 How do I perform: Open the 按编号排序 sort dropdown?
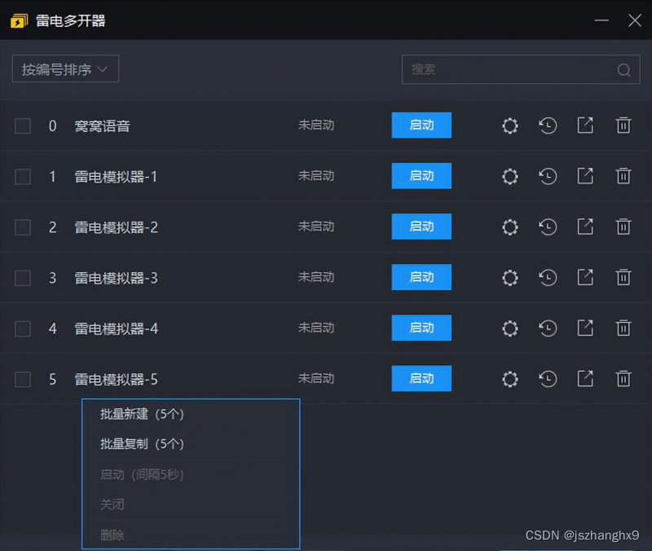point(65,68)
